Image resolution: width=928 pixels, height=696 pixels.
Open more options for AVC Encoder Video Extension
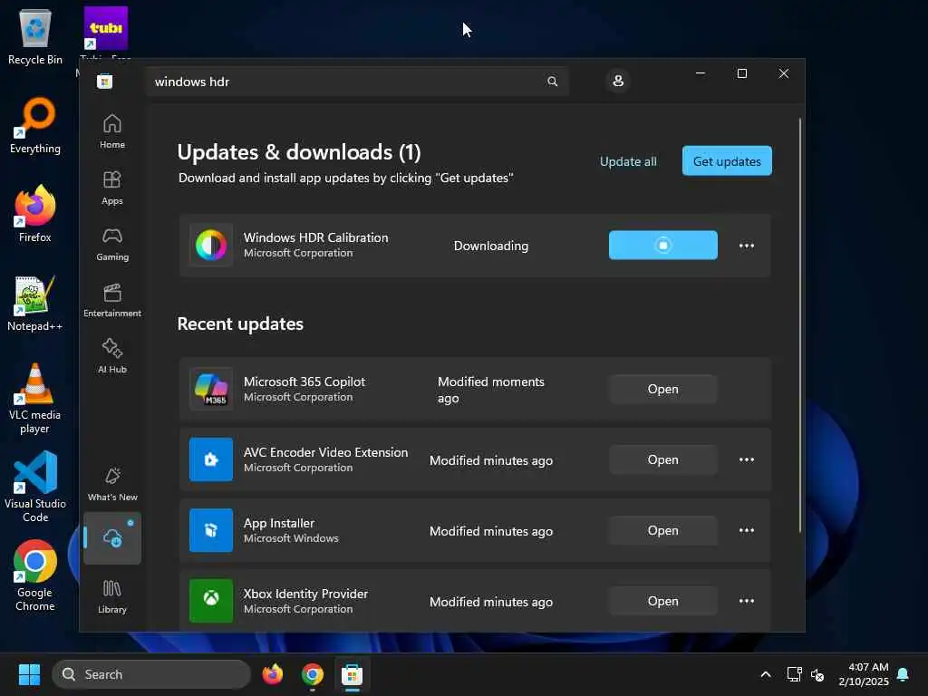[747, 459]
